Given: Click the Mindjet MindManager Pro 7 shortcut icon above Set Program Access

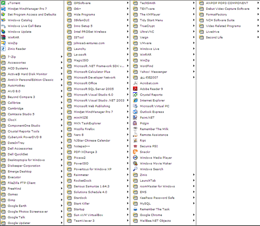Looking at the screenshot, I should coord(3,8).
